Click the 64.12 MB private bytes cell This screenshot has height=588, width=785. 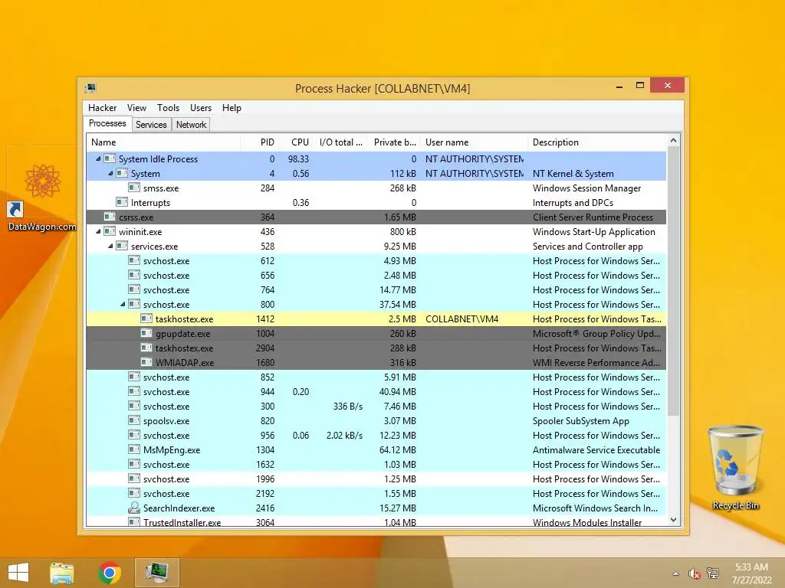(x=398, y=450)
